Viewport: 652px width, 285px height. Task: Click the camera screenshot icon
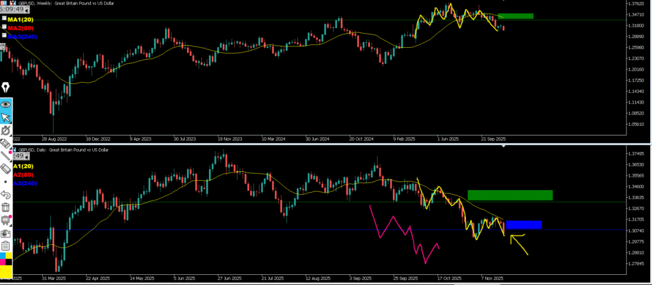pos(6,233)
